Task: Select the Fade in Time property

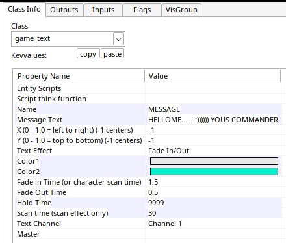Action: click(x=79, y=182)
